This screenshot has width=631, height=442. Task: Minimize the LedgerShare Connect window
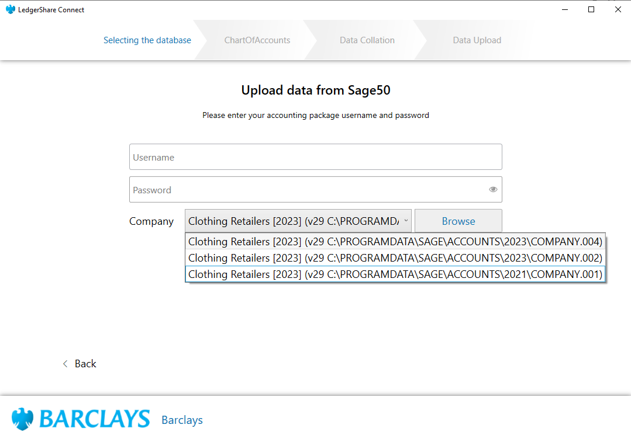pos(564,9)
